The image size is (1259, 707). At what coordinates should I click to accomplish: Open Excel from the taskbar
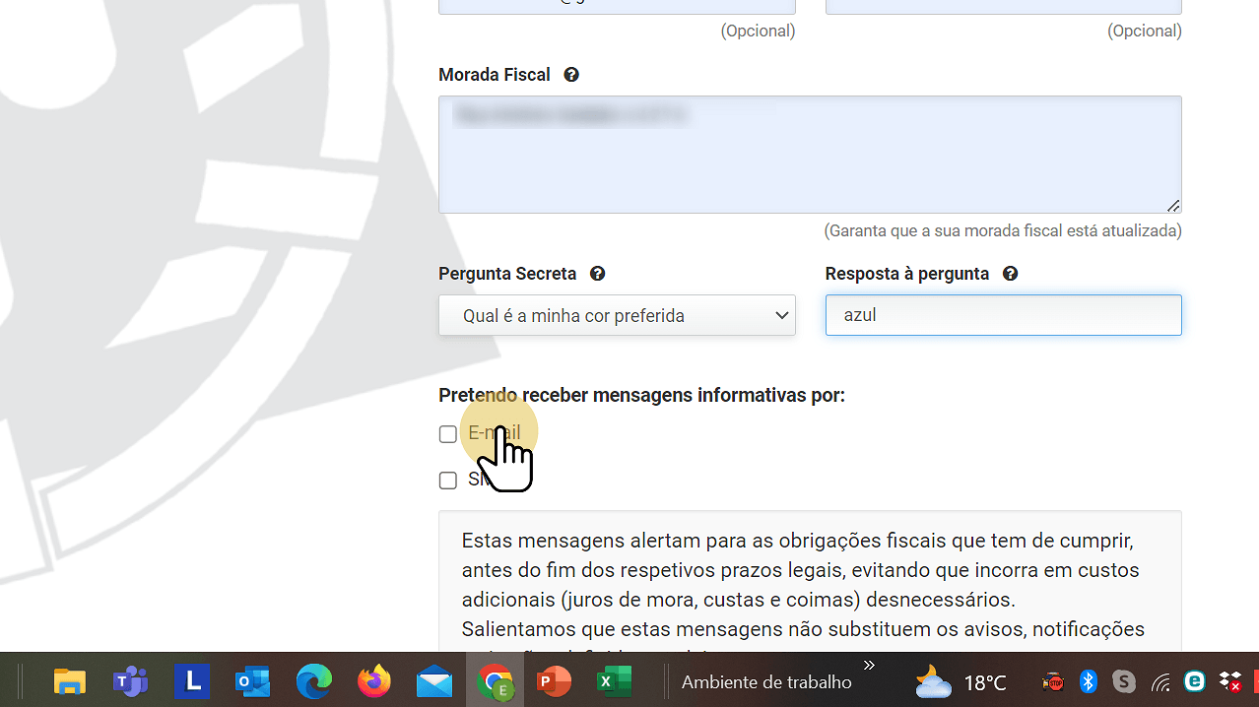(x=615, y=681)
